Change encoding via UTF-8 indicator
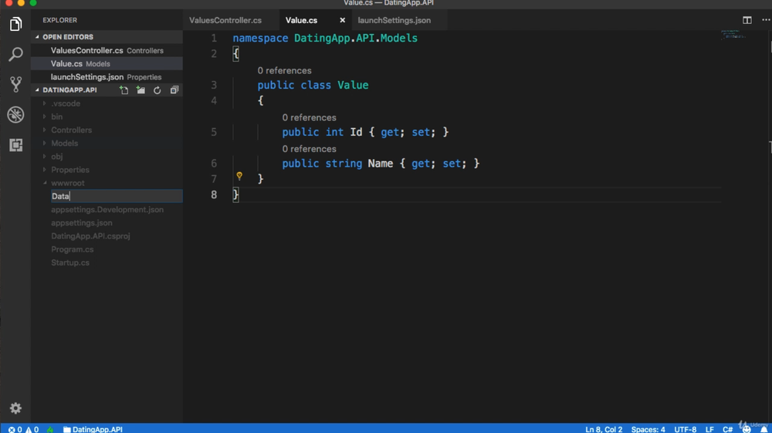Screen dimensions: 772x433 pos(686,429)
